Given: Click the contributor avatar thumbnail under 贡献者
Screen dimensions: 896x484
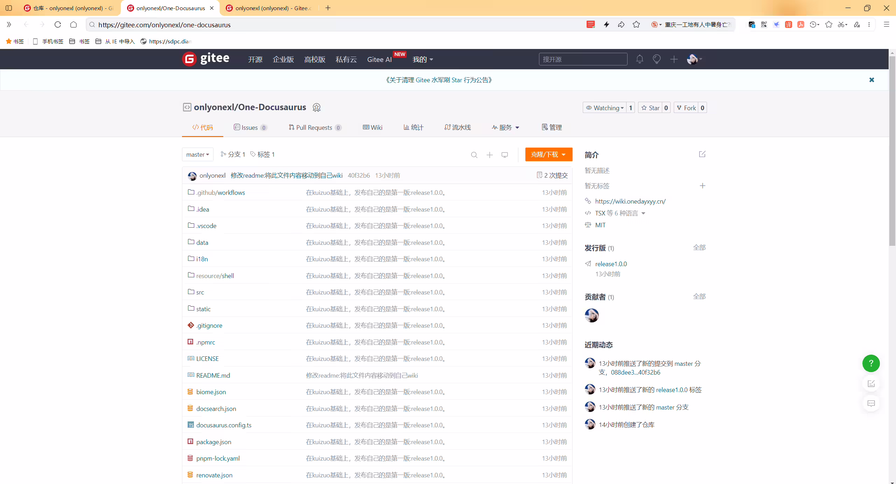Looking at the screenshot, I should tap(591, 315).
